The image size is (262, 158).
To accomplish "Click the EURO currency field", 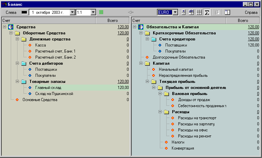I will (x=165, y=12).
